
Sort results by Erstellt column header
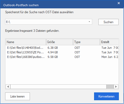(109, 42)
